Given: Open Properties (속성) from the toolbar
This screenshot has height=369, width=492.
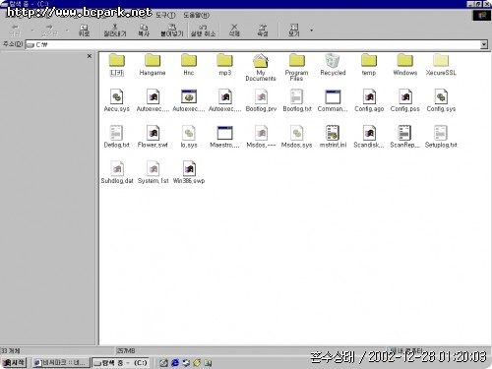Looking at the screenshot, I should 263,31.
